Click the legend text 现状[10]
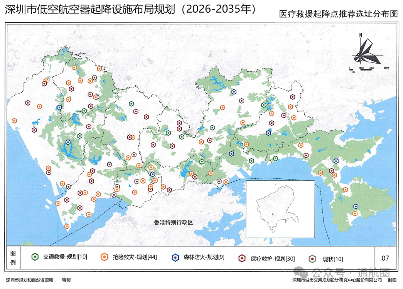The width and height of the screenshot is (403, 289). click(x=333, y=259)
